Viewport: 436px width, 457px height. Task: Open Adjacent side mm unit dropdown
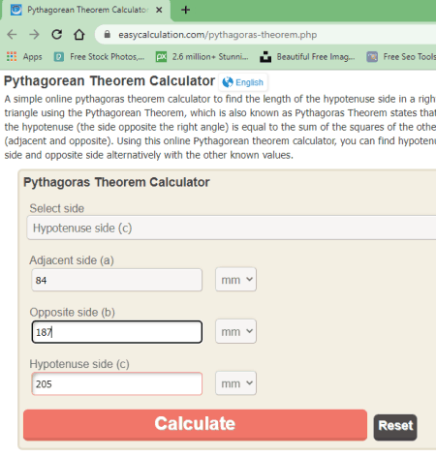[x=236, y=280]
